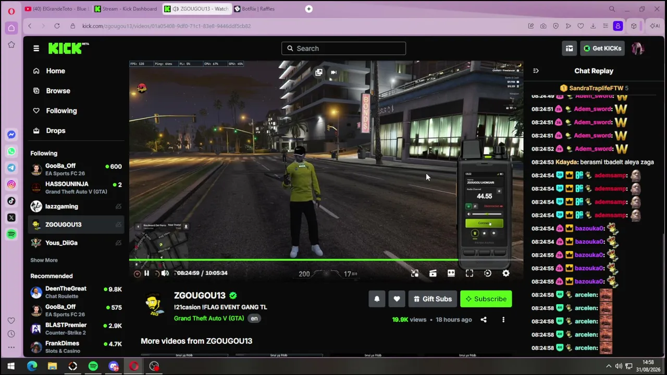Subscribe to ZGOUGOU13

tap(486, 299)
